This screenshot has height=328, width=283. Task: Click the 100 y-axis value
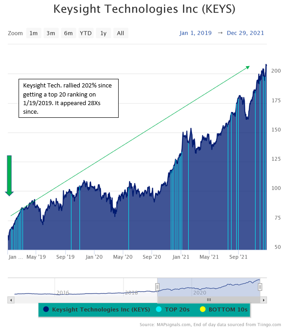pyautogui.click(x=276, y=188)
